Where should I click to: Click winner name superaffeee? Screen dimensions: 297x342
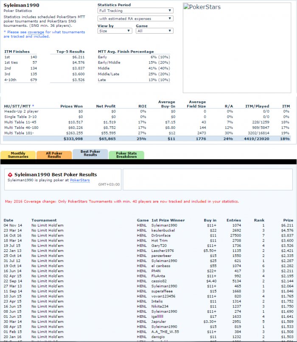click(x=162, y=291)
